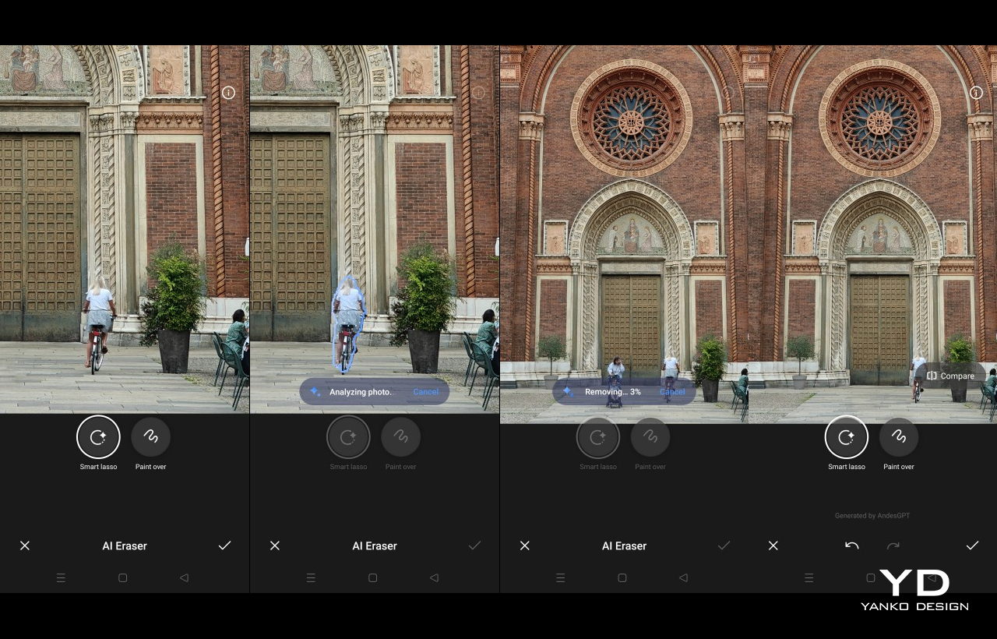Choose Paint over in the rightmost screen

pos(898,437)
